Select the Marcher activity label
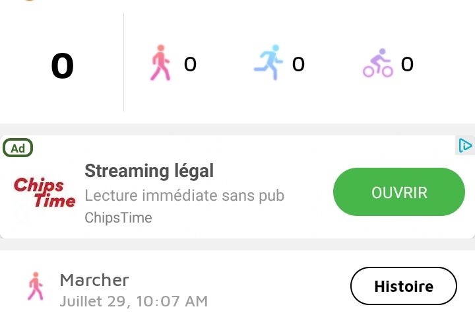The height and width of the screenshot is (317, 475). point(94,280)
